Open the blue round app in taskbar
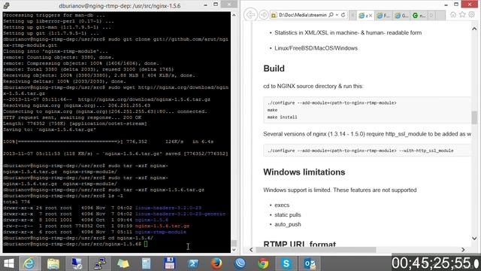The height and width of the screenshot is (271, 481). pyautogui.click(x=240, y=263)
